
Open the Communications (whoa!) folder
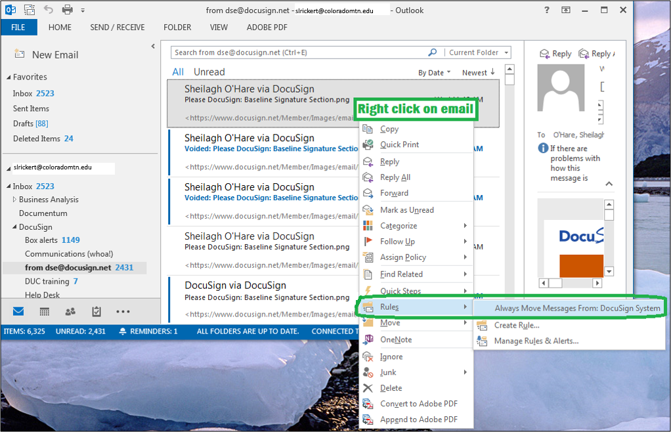click(x=69, y=253)
